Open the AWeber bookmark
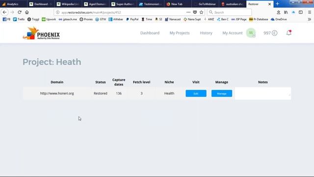This screenshot has width=314, height=177. click(116, 19)
